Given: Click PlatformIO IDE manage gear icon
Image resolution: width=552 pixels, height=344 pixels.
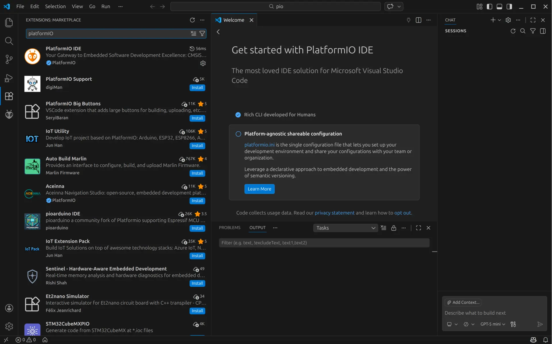Looking at the screenshot, I should 203,63.
